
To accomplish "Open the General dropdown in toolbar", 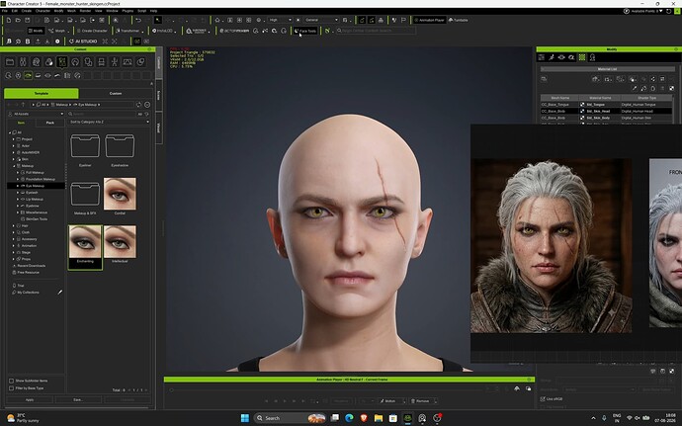I will (x=321, y=20).
